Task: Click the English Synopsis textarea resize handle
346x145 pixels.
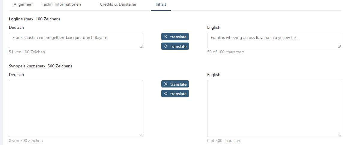Action: coord(339,135)
